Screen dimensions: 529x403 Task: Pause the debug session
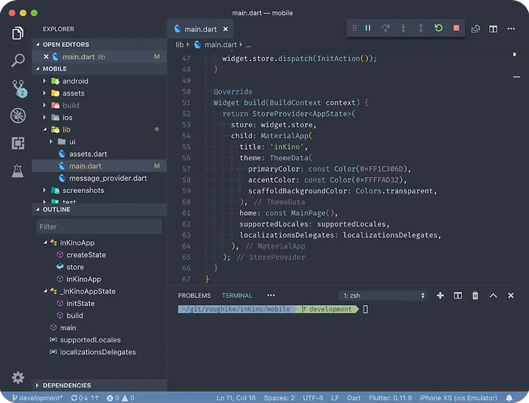[x=367, y=28]
